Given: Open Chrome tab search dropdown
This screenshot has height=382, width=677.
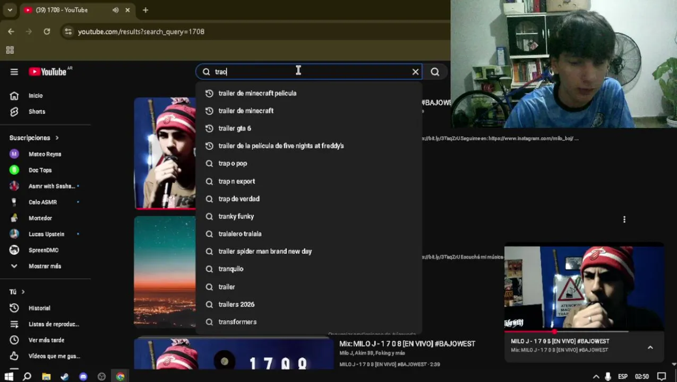Looking at the screenshot, I should point(10,10).
